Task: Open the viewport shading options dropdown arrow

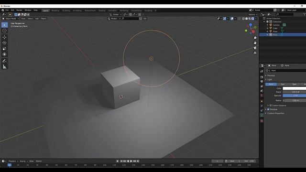Action: click(256, 19)
